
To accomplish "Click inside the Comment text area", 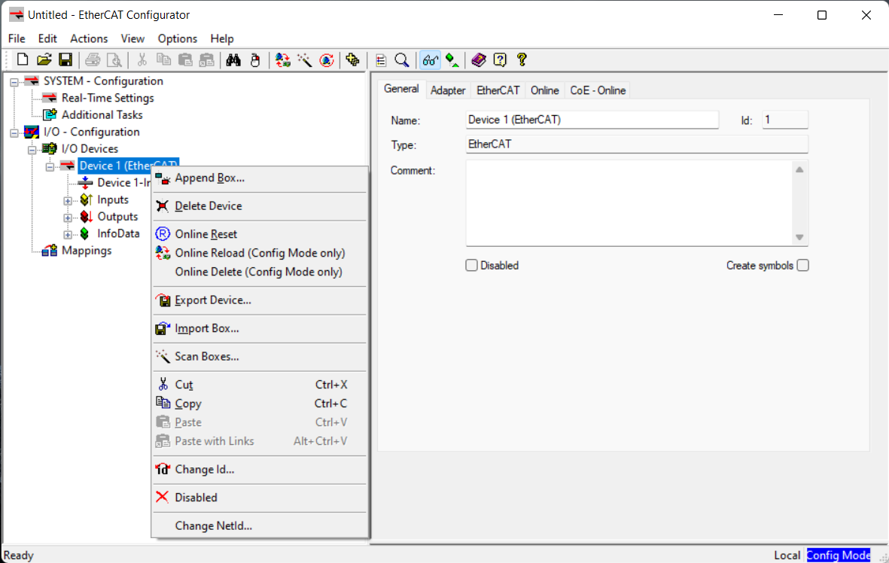I will [629, 203].
